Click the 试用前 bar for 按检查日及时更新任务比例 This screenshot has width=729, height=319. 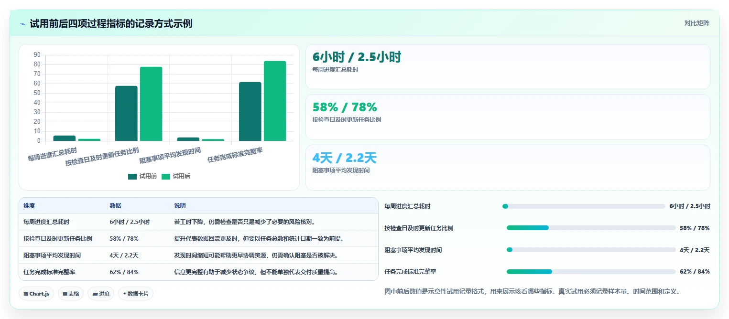click(x=126, y=113)
